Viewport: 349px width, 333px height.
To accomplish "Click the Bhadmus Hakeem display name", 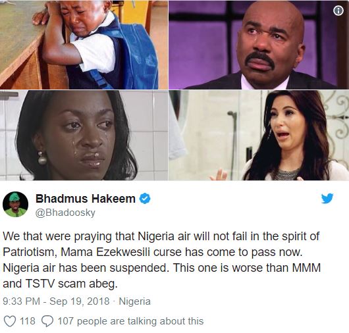I will (86, 199).
